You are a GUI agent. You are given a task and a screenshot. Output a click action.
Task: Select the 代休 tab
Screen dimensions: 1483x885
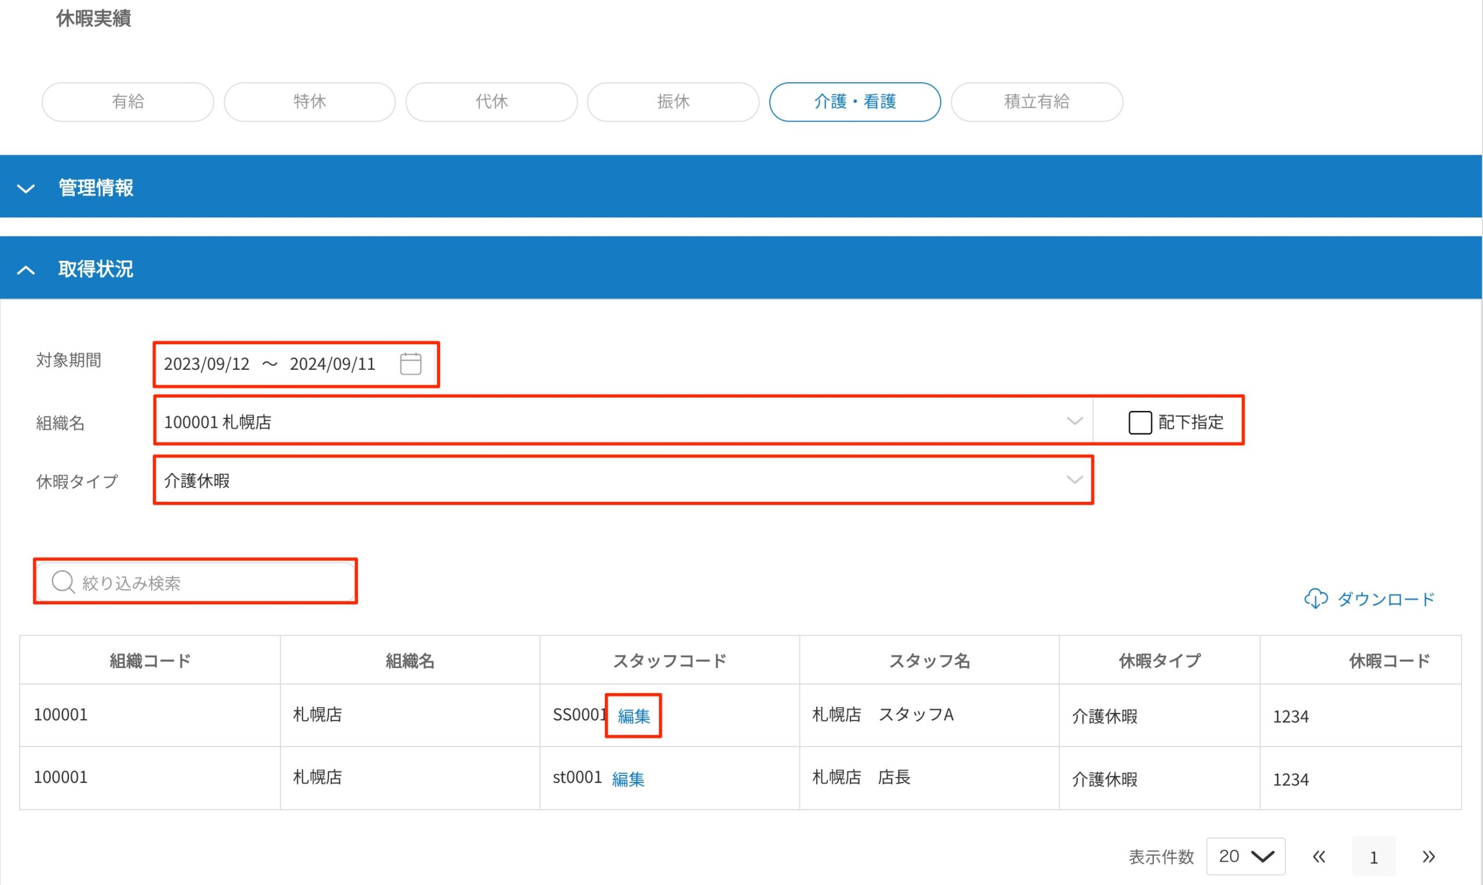491,102
